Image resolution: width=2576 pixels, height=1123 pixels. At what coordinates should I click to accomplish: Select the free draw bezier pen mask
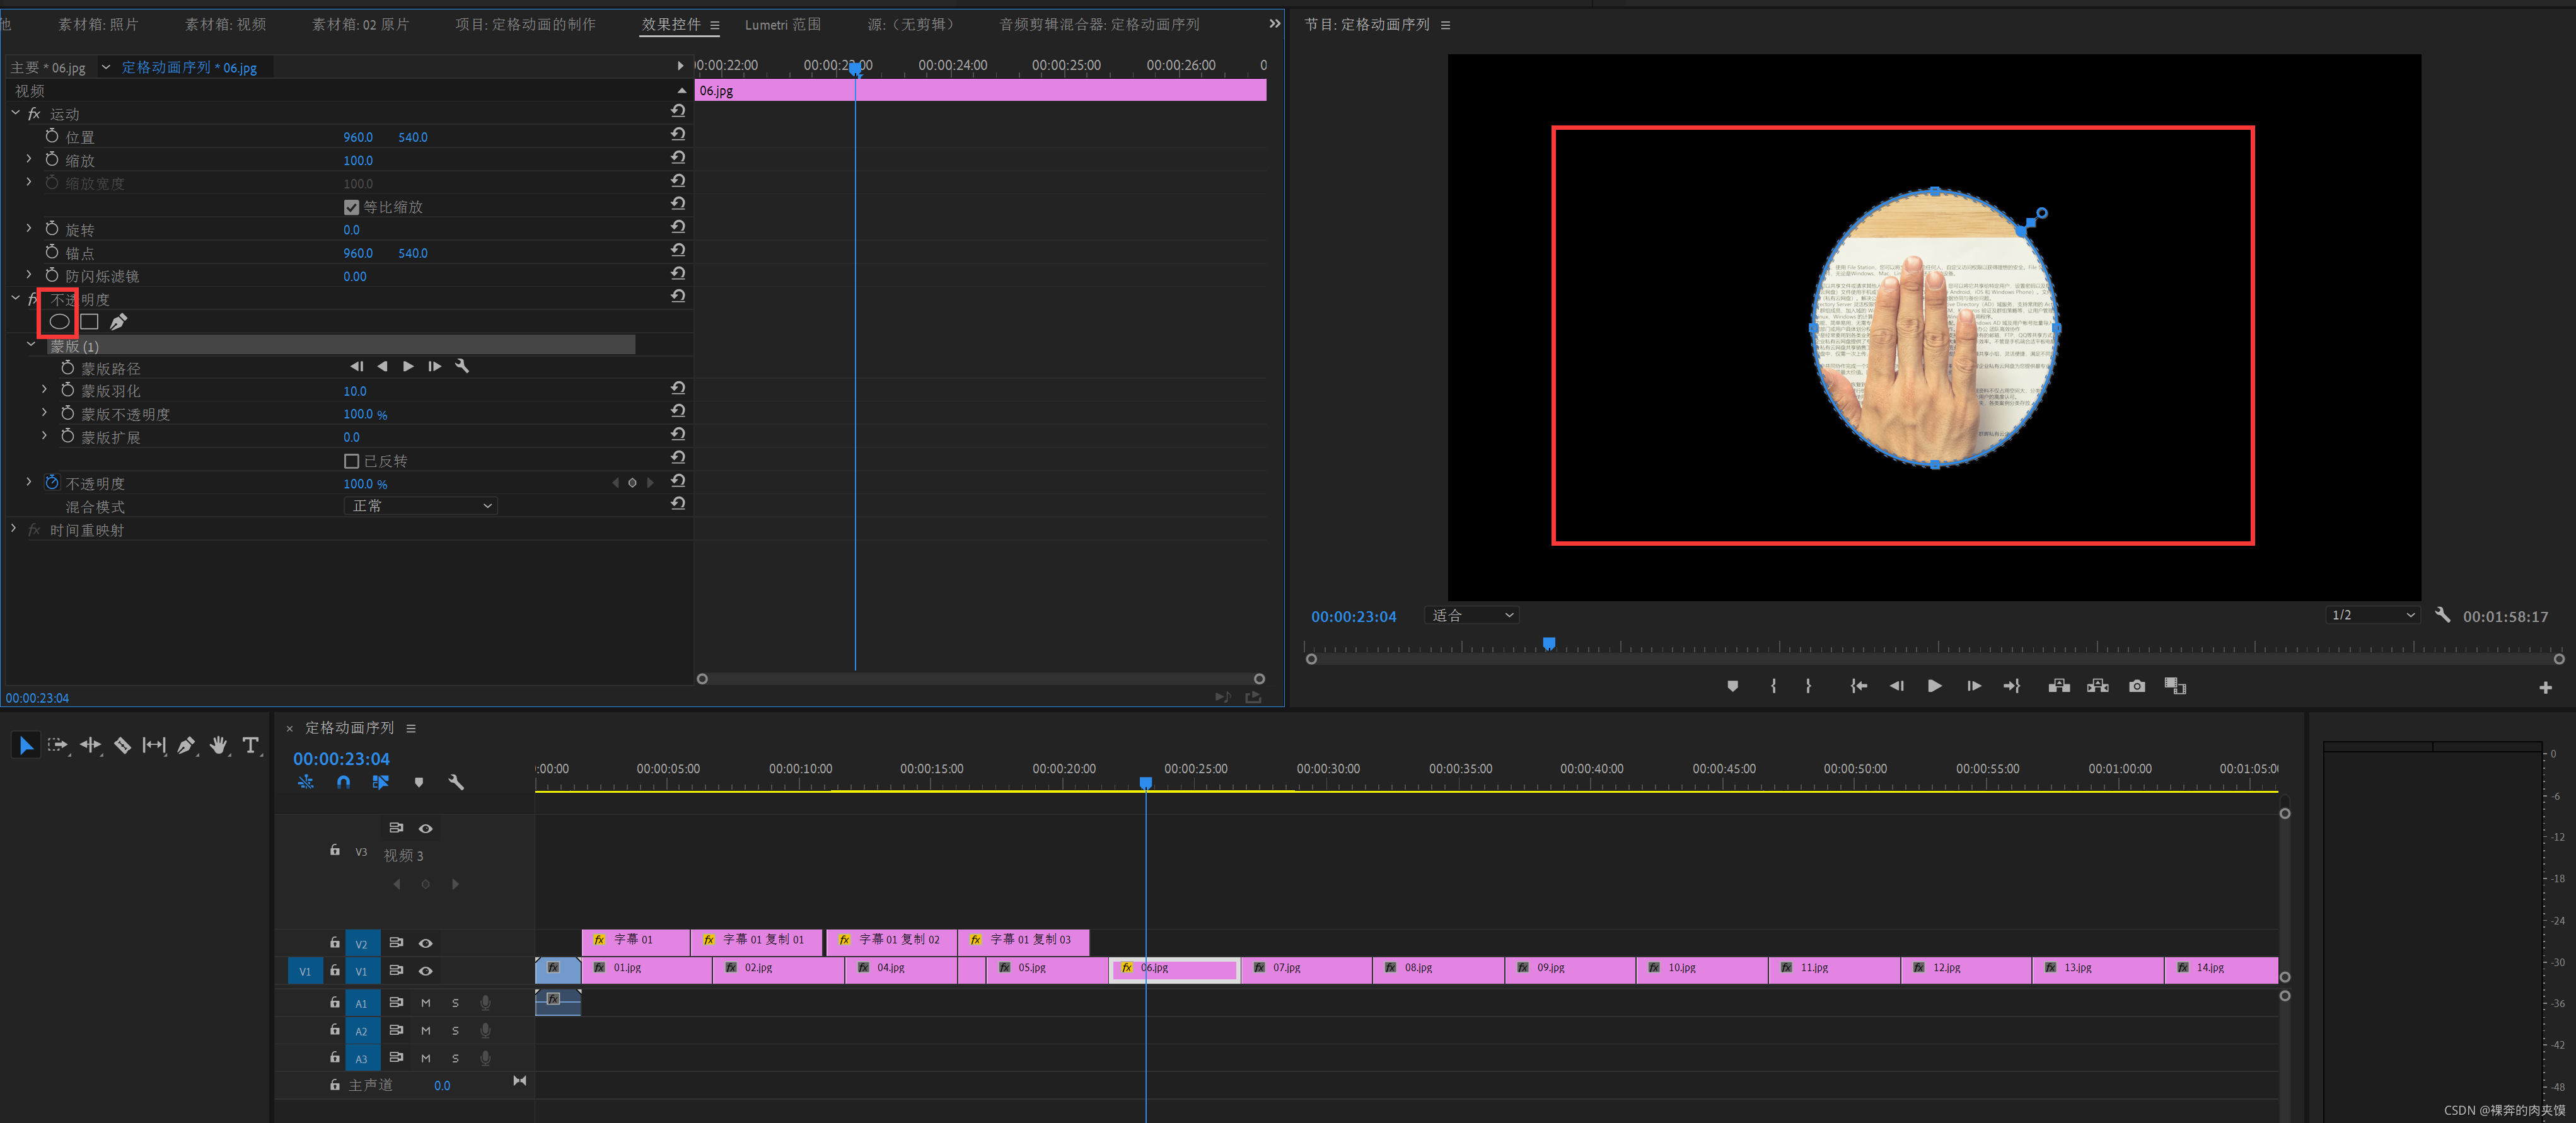click(118, 322)
